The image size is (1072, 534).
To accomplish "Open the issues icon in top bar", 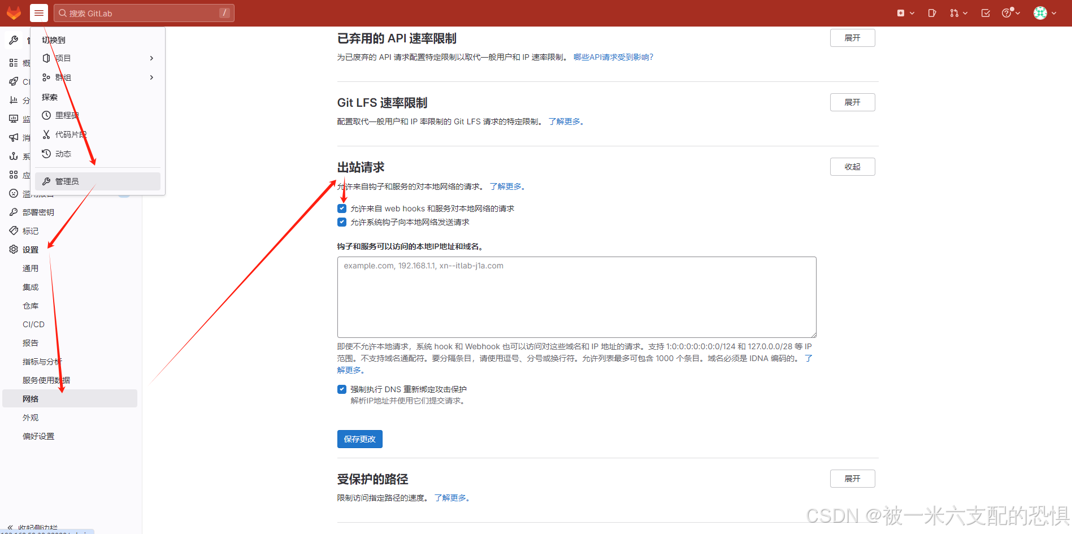I will [932, 13].
